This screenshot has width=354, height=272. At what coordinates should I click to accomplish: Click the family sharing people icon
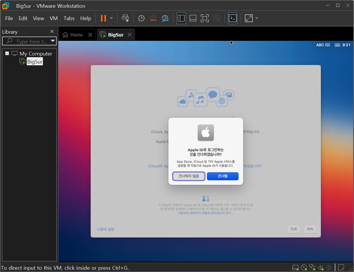point(206,199)
